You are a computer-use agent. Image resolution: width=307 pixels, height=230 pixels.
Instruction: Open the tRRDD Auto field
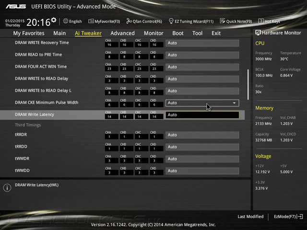coord(202,147)
